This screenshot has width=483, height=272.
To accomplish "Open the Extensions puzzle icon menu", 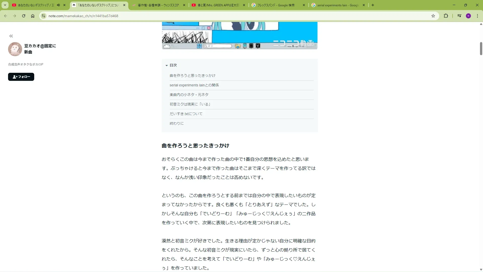I will [446, 16].
